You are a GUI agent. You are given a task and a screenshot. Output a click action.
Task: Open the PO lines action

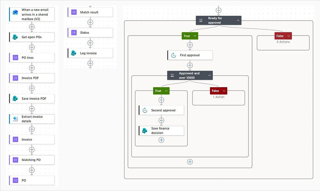pos(32,57)
